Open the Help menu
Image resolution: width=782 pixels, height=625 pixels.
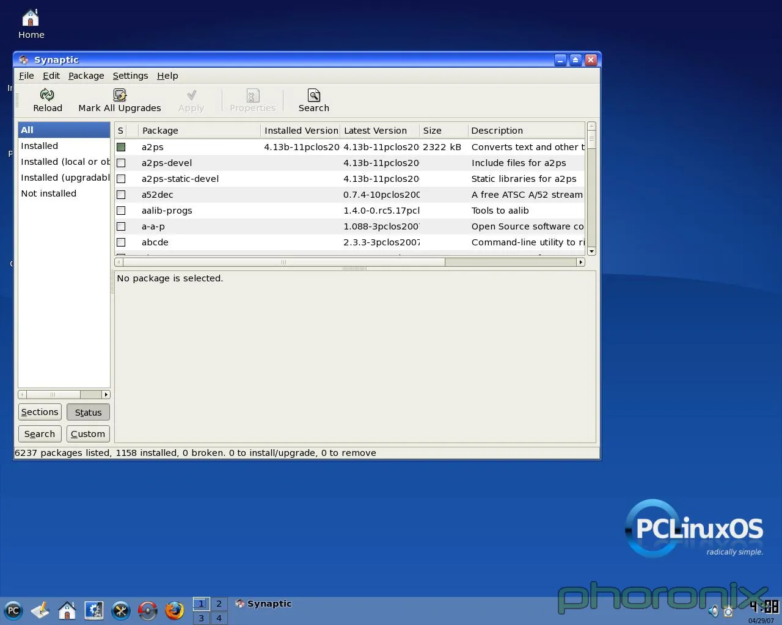point(167,76)
